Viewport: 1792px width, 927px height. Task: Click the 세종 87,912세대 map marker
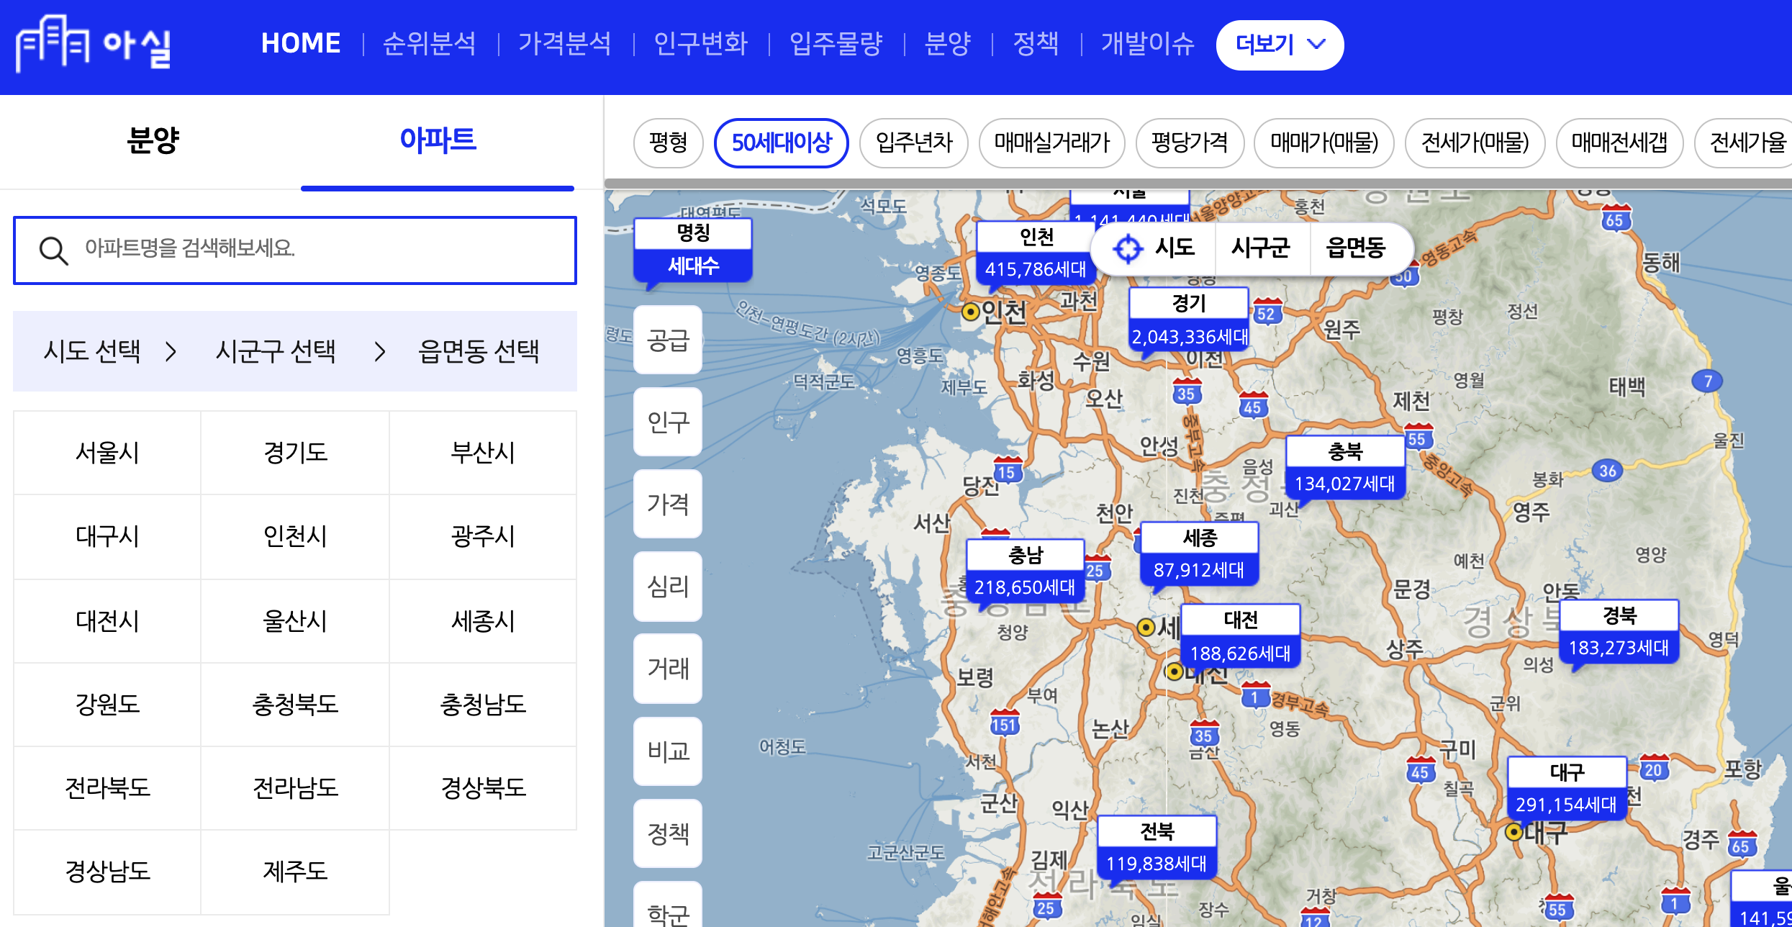point(1199,553)
